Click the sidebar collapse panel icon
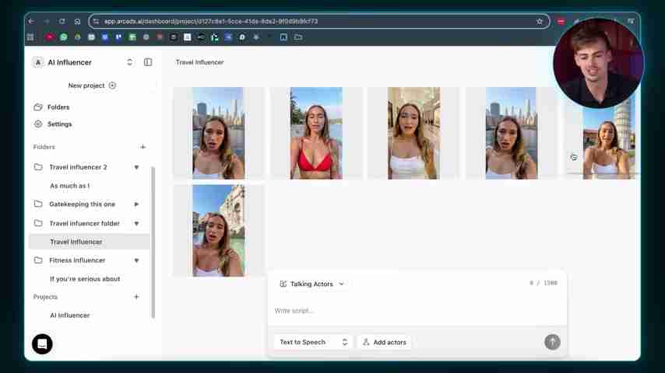Viewport: 665px width, 373px height. (148, 62)
